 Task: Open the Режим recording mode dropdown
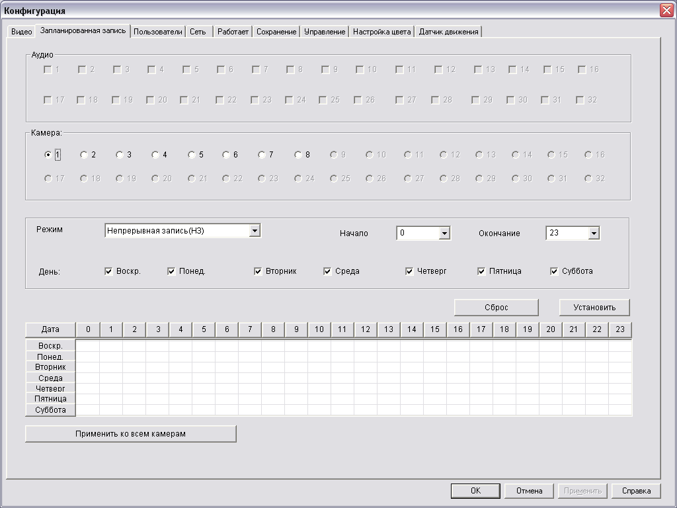pos(255,231)
